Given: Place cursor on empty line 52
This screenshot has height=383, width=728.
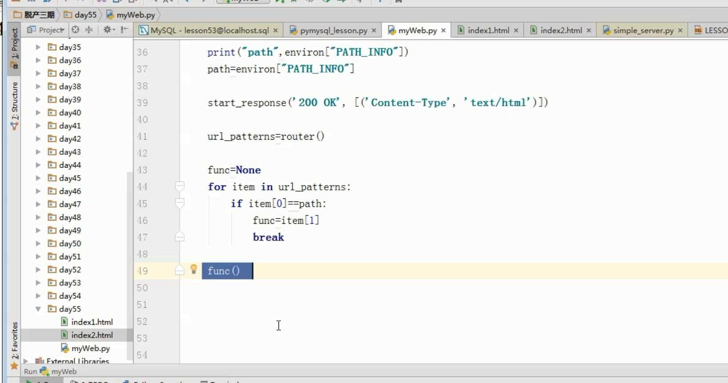Looking at the screenshot, I should (454, 321).
